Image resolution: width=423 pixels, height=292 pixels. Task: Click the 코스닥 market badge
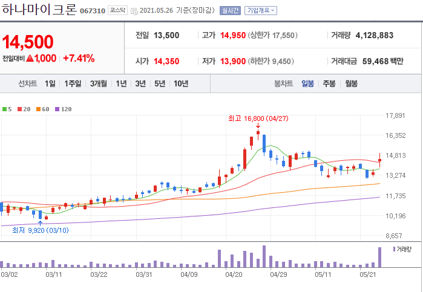(117, 10)
